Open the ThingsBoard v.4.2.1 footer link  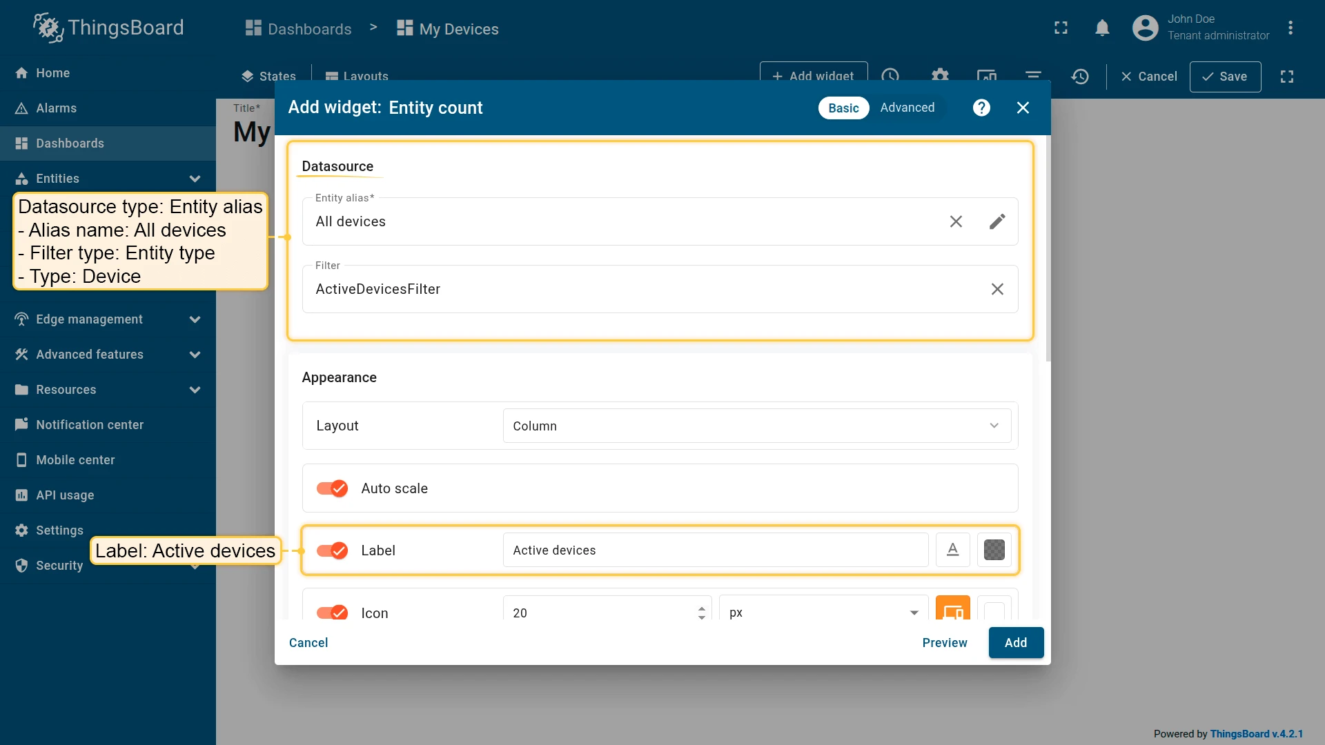point(1257,734)
